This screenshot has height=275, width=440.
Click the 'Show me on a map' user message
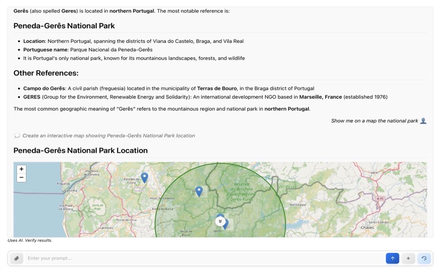coord(374,121)
